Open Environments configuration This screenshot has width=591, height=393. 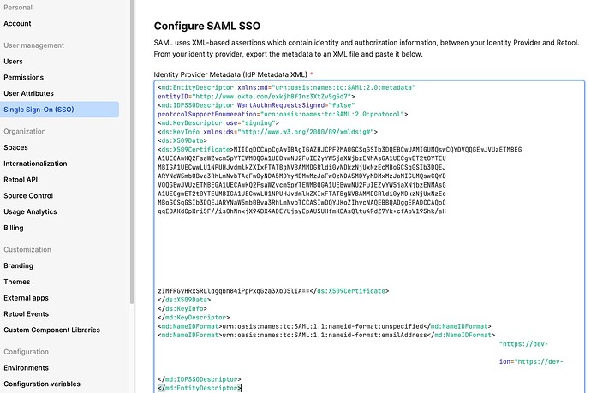click(x=26, y=368)
